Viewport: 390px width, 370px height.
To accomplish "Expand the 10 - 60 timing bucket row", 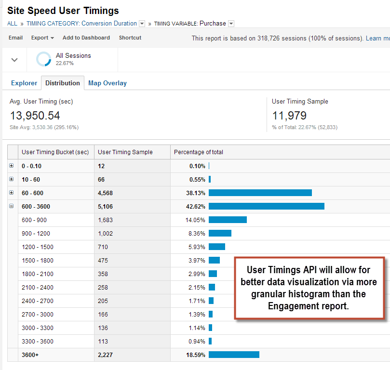I will pos(12,179).
